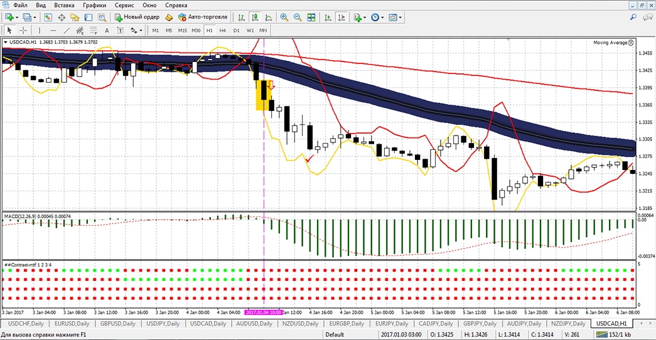
Task: Click the triangle beside USDCAD,H1 title
Action: pos(6,42)
